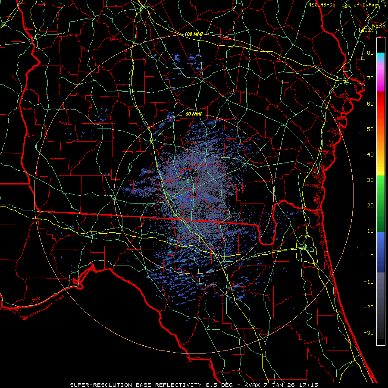Image resolution: width=388 pixels, height=388 pixels.
Task: Click the KVAX radar site dot at the center of the rings
Action: [194, 194]
